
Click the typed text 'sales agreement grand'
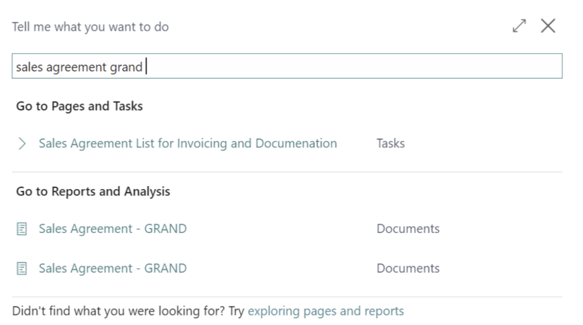point(79,67)
